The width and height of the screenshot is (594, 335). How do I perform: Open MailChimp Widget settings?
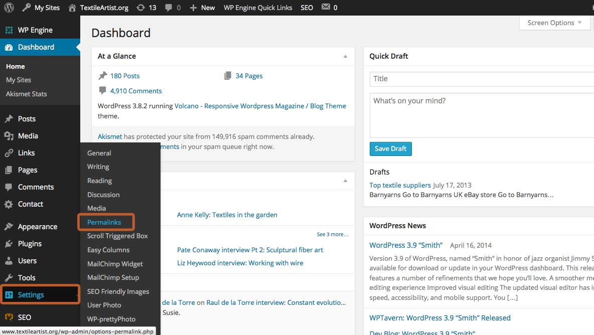pyautogui.click(x=115, y=264)
